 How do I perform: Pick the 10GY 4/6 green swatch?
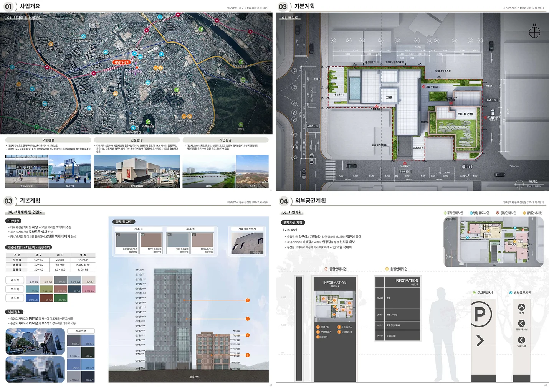[x=60, y=298]
